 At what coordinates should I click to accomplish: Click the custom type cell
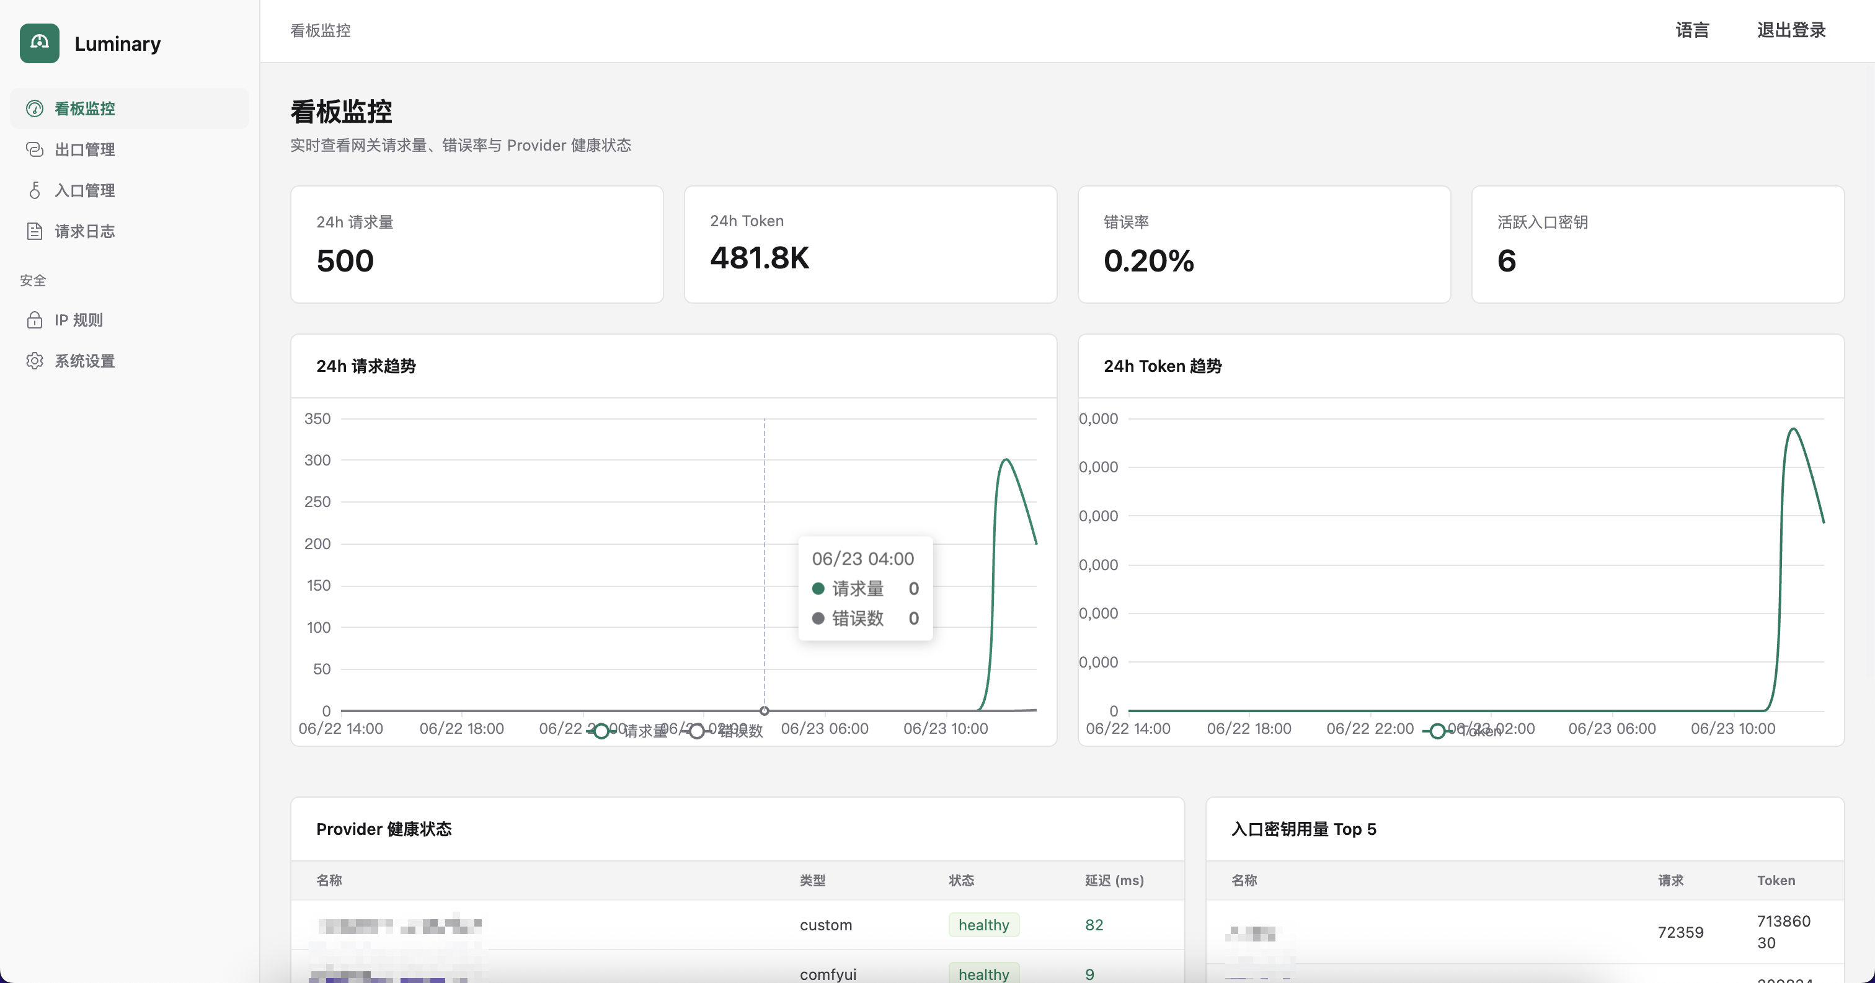[x=826, y=925]
